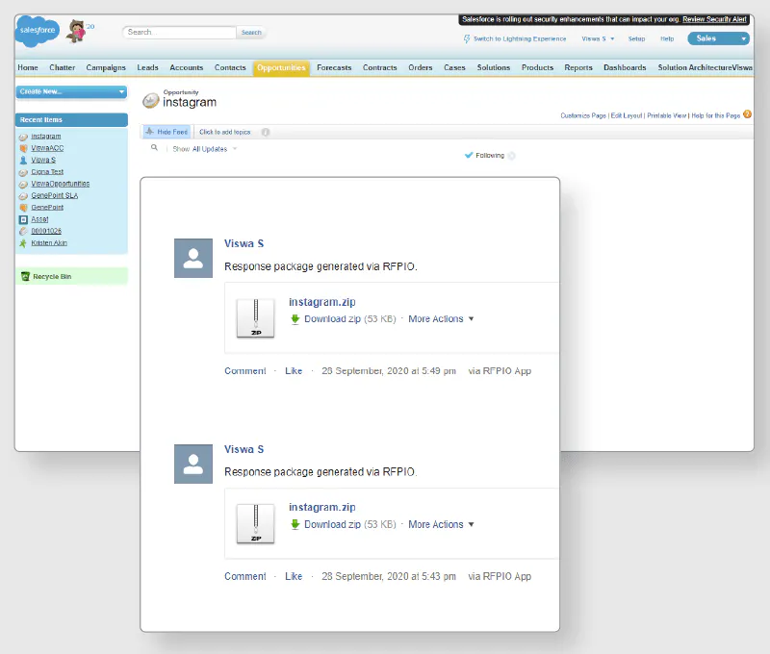Click the Recycle Bin icon
Screen dimensions: 770x654
(26, 277)
